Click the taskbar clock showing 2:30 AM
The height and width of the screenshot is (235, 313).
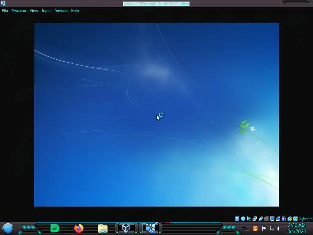[x=296, y=226]
